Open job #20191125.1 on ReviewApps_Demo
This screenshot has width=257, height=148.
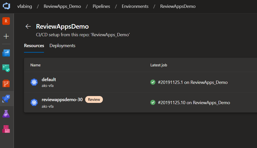coord(193,82)
